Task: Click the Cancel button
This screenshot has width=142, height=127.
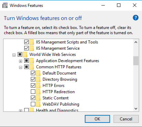Action: click(126, 119)
